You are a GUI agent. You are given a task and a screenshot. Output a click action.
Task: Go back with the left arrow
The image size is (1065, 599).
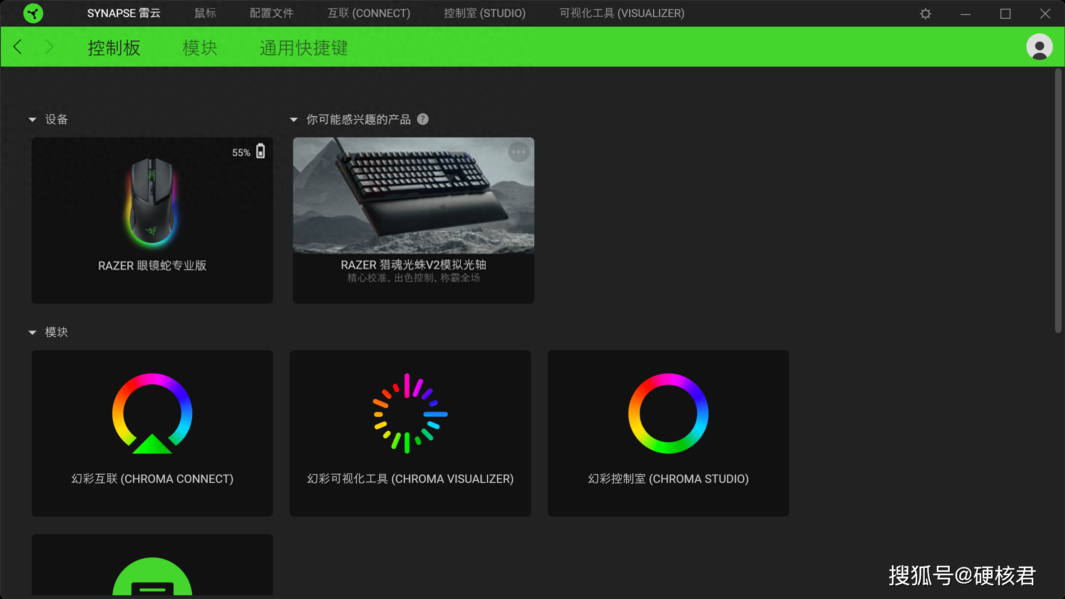(17, 47)
